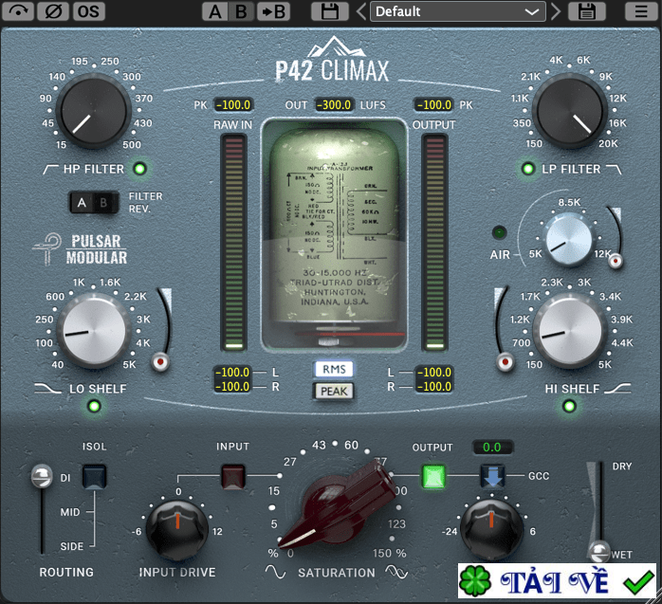Click the RAW IN peak value readout

pyautogui.click(x=233, y=104)
